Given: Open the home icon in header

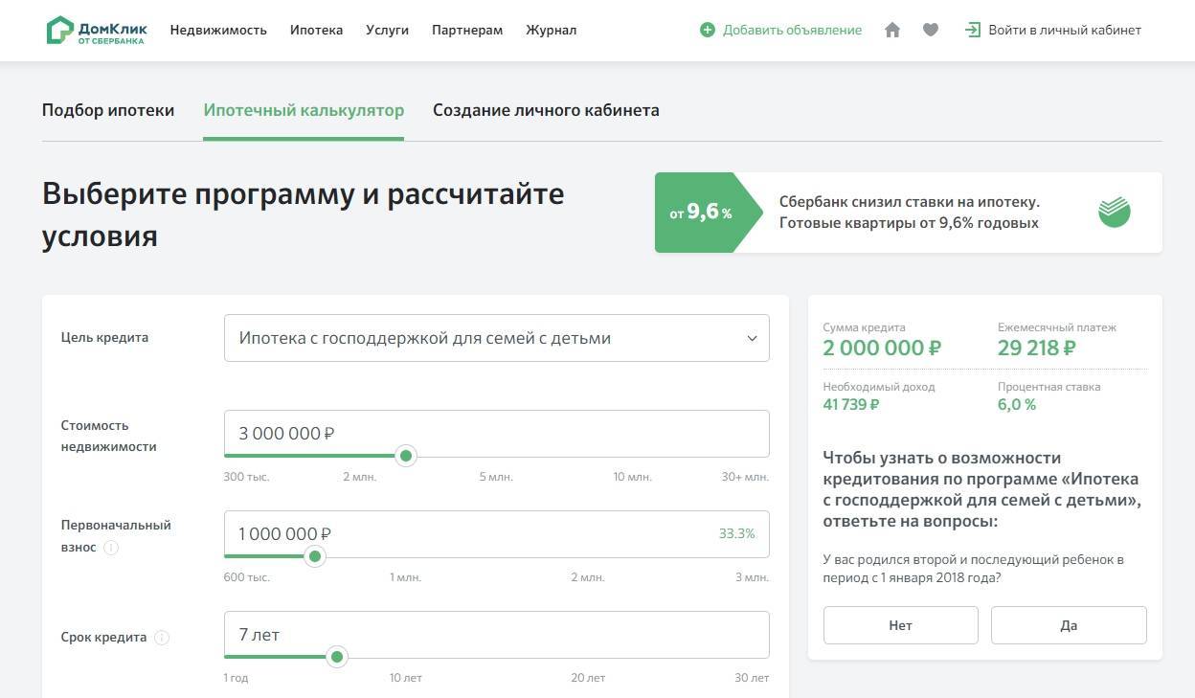Looking at the screenshot, I should [x=892, y=30].
